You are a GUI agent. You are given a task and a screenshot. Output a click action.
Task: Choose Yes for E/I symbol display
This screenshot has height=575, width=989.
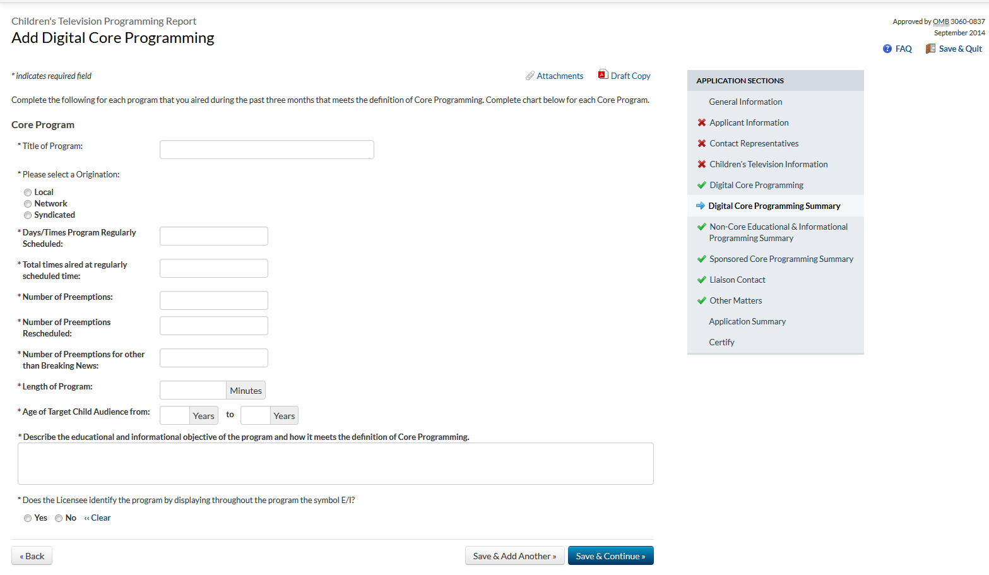tap(28, 518)
